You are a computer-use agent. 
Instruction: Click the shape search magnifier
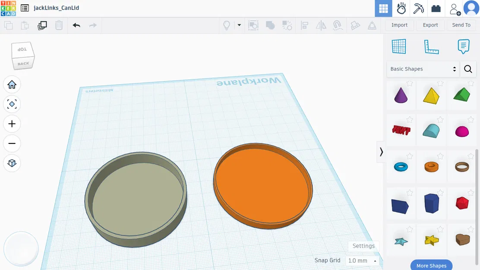[468, 69]
